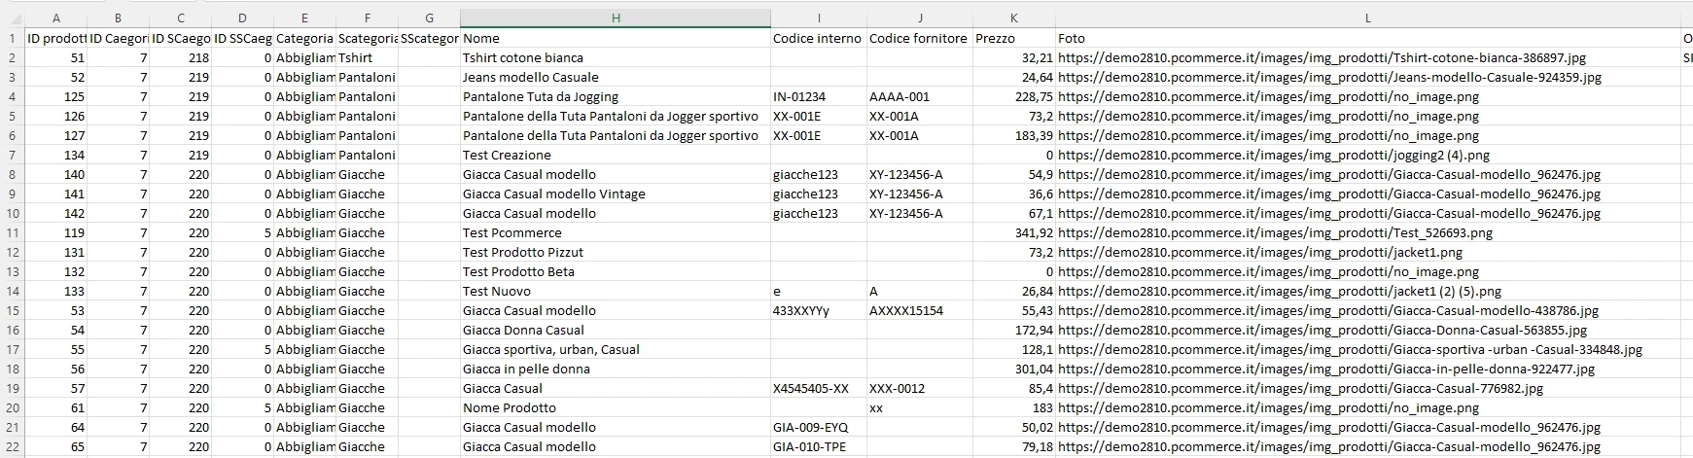The image size is (1693, 458).
Task: Click the 'Codice interno' header cell
Action: pos(819,38)
